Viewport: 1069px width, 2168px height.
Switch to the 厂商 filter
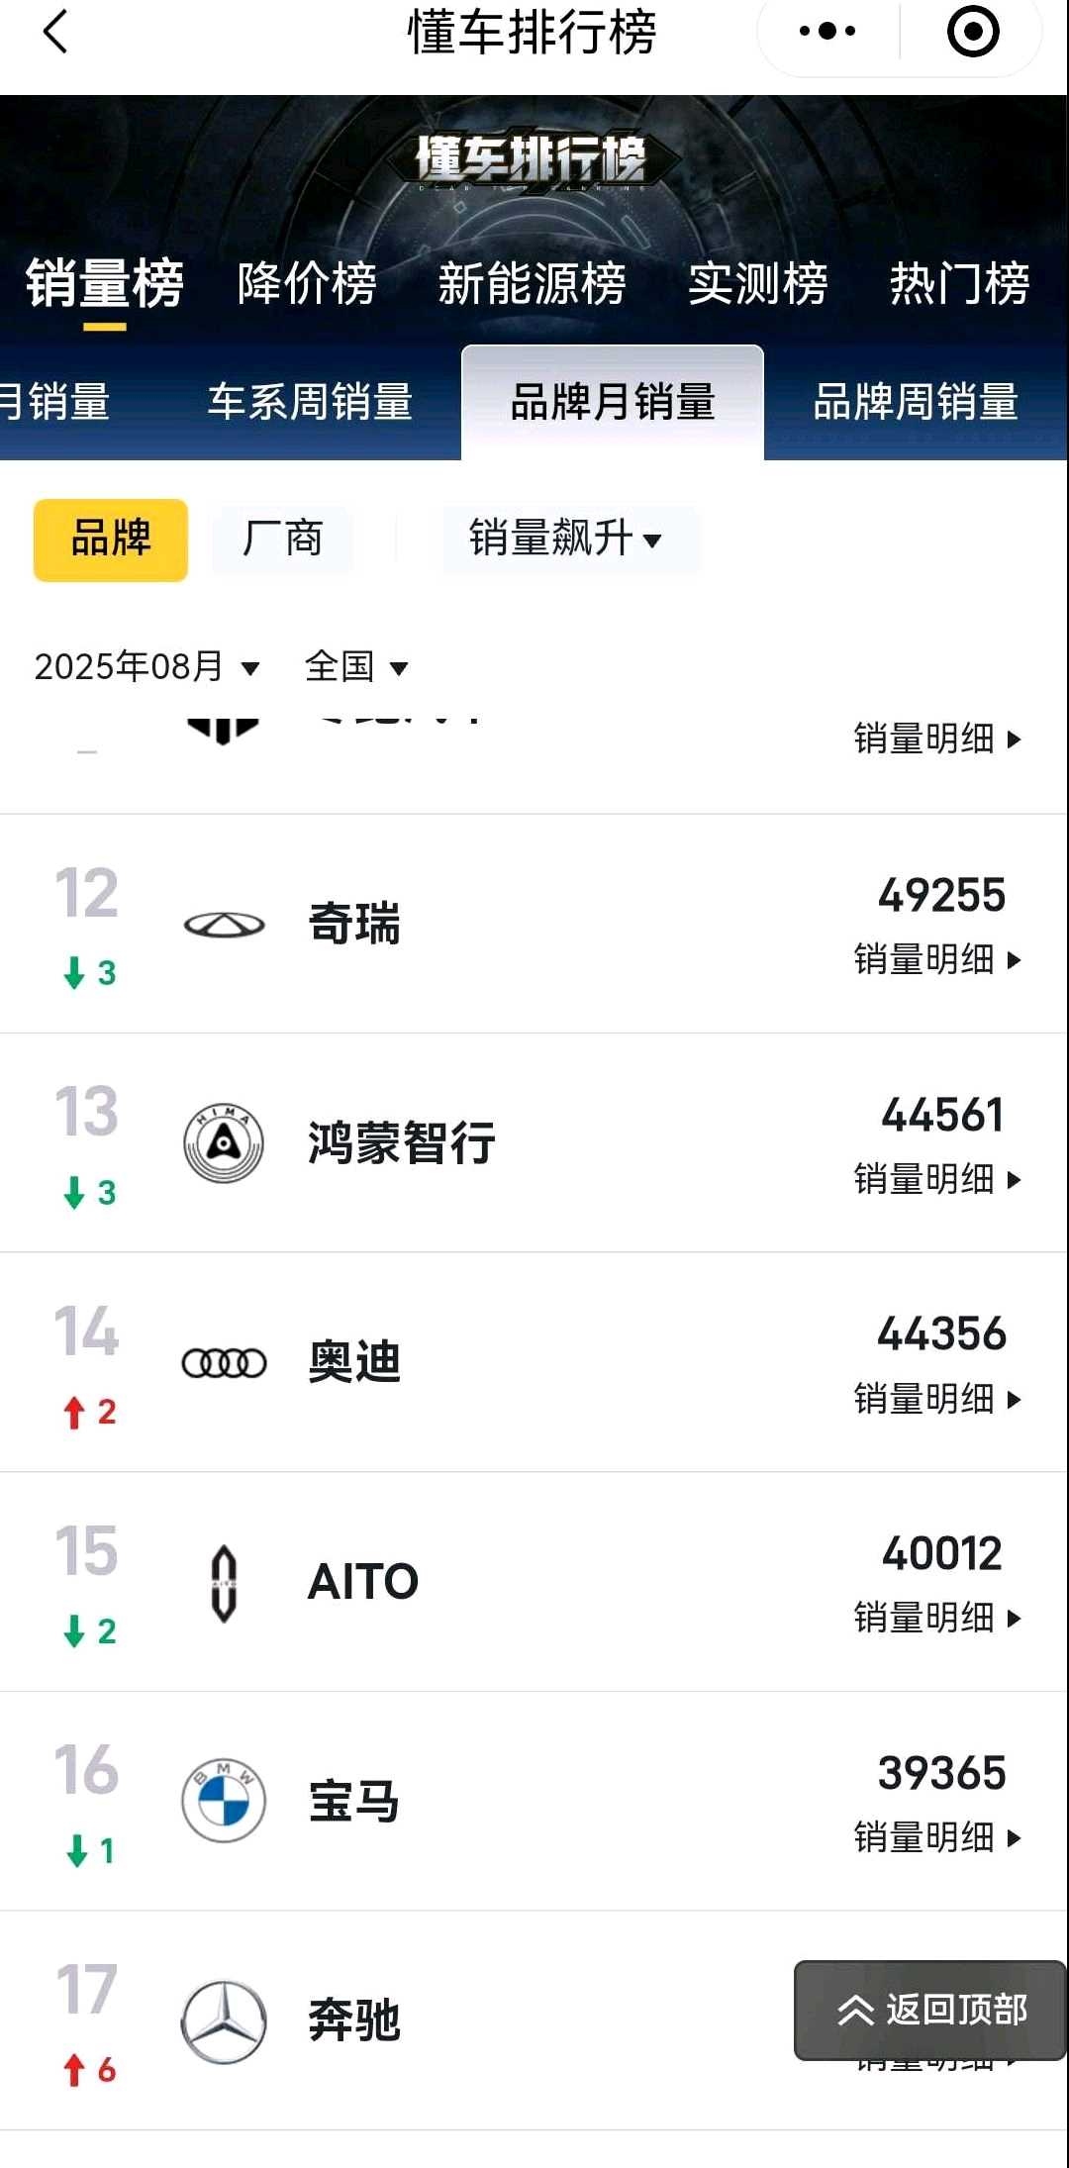pos(283,540)
